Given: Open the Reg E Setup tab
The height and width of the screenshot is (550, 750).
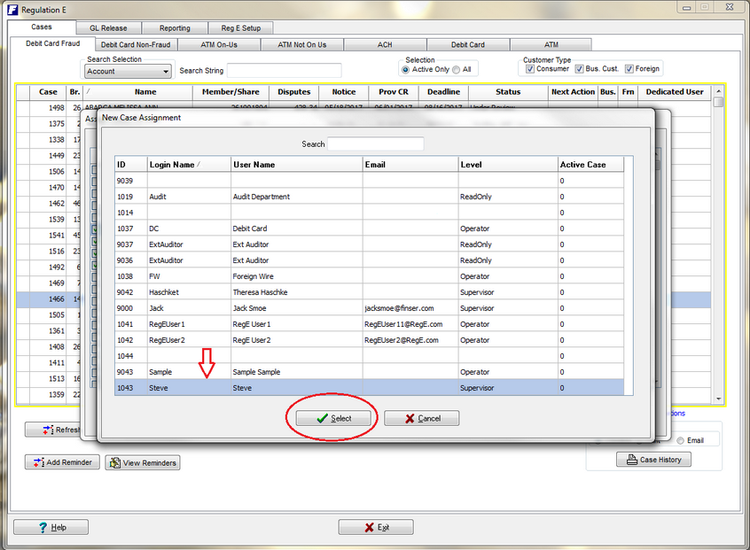Looking at the screenshot, I should (240, 28).
